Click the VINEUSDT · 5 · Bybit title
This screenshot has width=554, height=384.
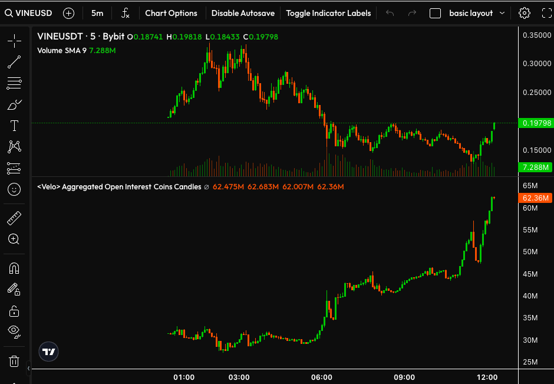[x=81, y=37]
